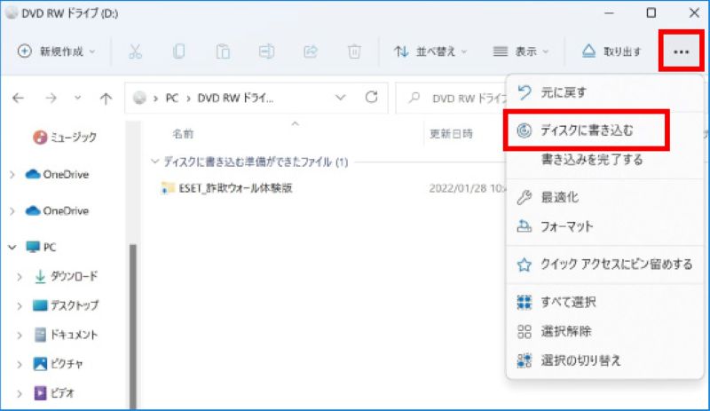
Task: Click the Delete trash can icon
Action: point(354,51)
